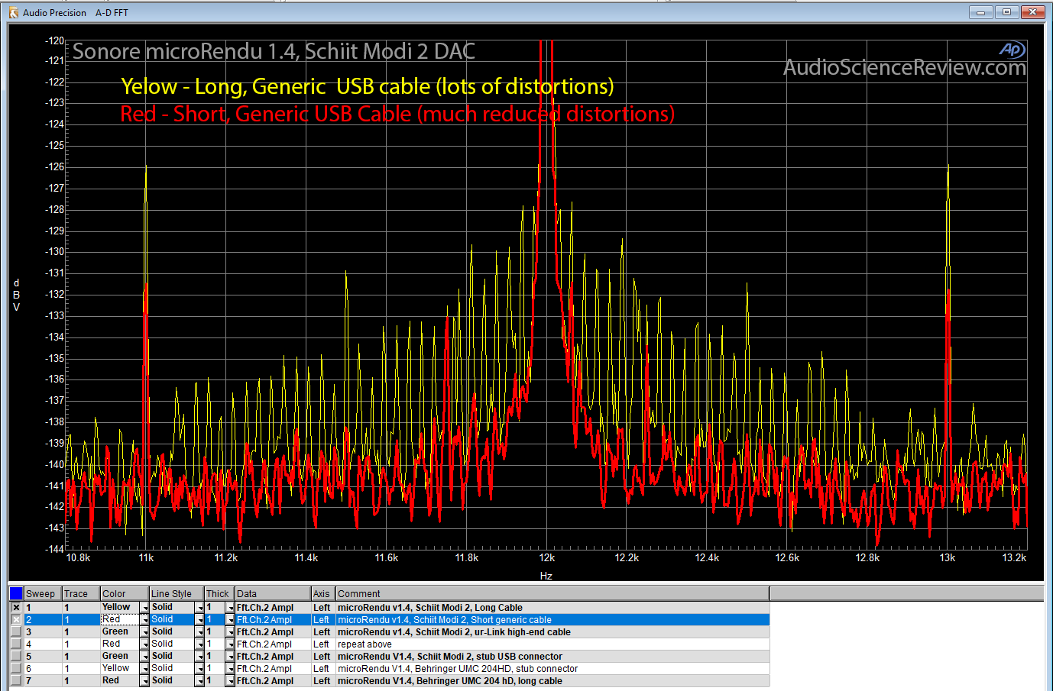Click the Axis column header

click(323, 593)
